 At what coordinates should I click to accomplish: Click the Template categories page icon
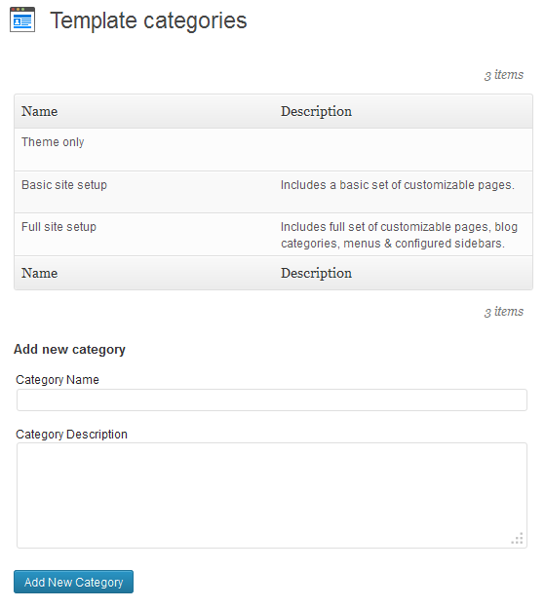pyautogui.click(x=22, y=19)
